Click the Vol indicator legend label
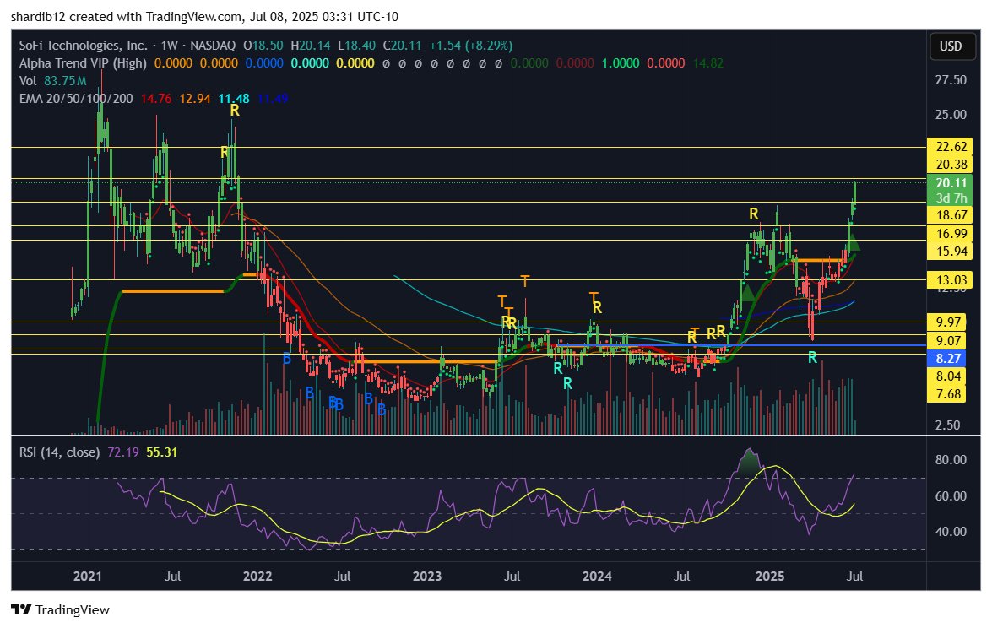992x628 pixels. 28,81
